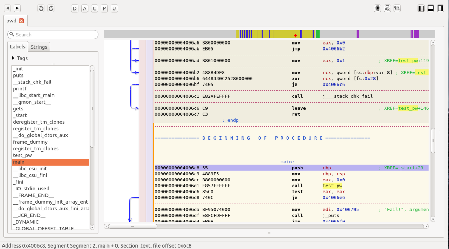Click the navigate forward arrow button
The height and width of the screenshot is (249, 449).
pos(17,8)
